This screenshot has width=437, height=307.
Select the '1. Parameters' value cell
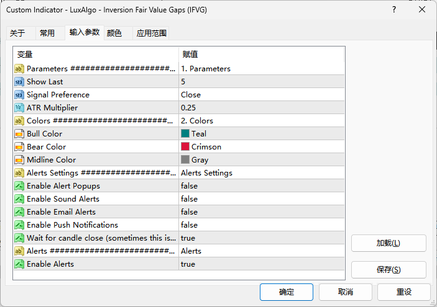click(262, 69)
